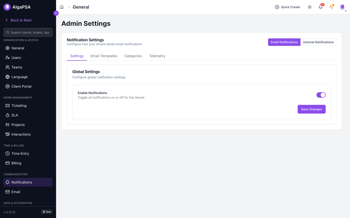The image size is (350, 218).
Task: Switch to Internal Notifications
Action: point(318,42)
